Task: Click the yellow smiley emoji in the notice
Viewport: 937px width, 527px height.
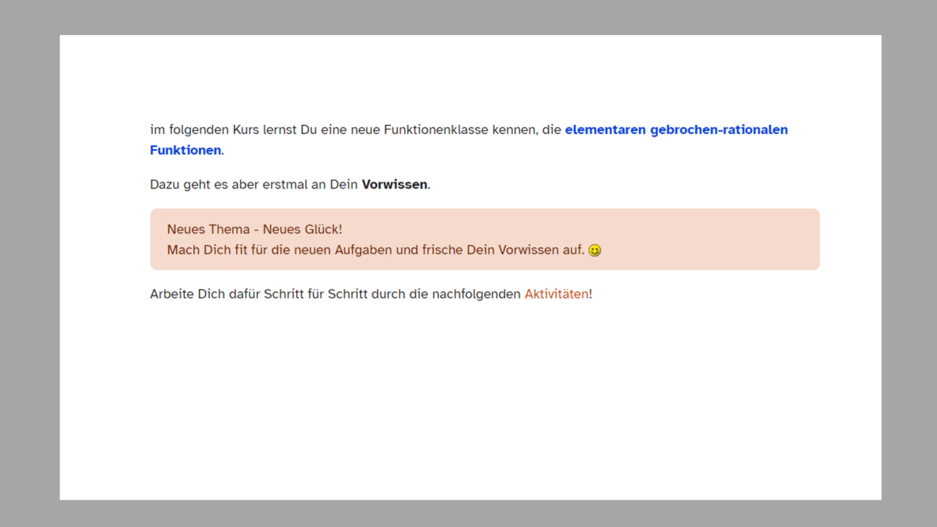Action: (x=594, y=250)
